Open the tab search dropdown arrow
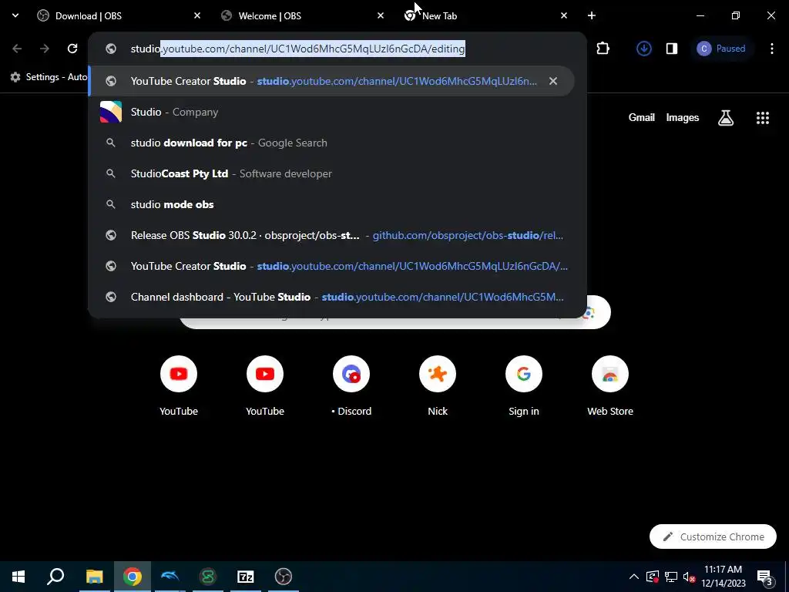The height and width of the screenshot is (592, 789). pos(15,15)
